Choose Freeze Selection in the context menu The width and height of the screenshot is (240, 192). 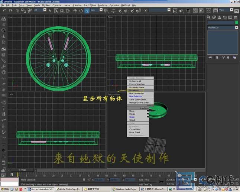coord(140,84)
